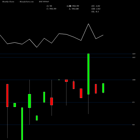Screen dimensions: 140x140
Task: Click the "MunafaSutra.com" label
Action: [x=27, y=2]
